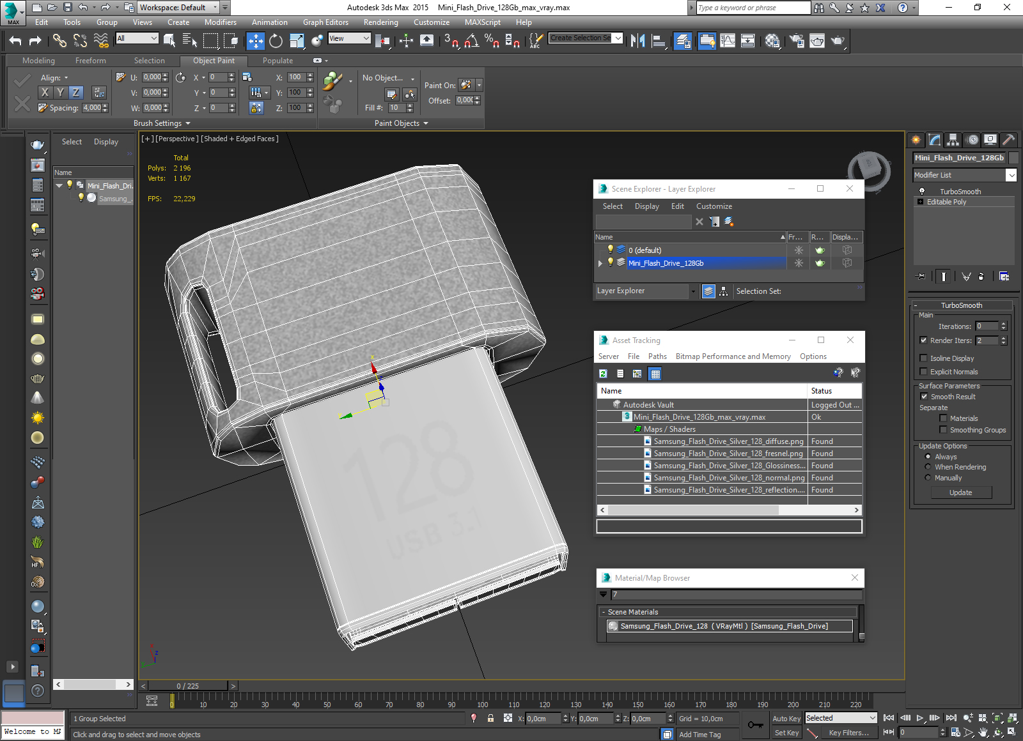1023x741 pixels.
Task: Click the Render Production teapot
Action: click(838, 41)
